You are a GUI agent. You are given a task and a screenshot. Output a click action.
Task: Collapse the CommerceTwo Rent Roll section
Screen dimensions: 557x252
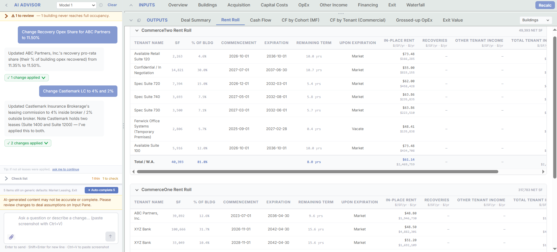(x=137, y=30)
